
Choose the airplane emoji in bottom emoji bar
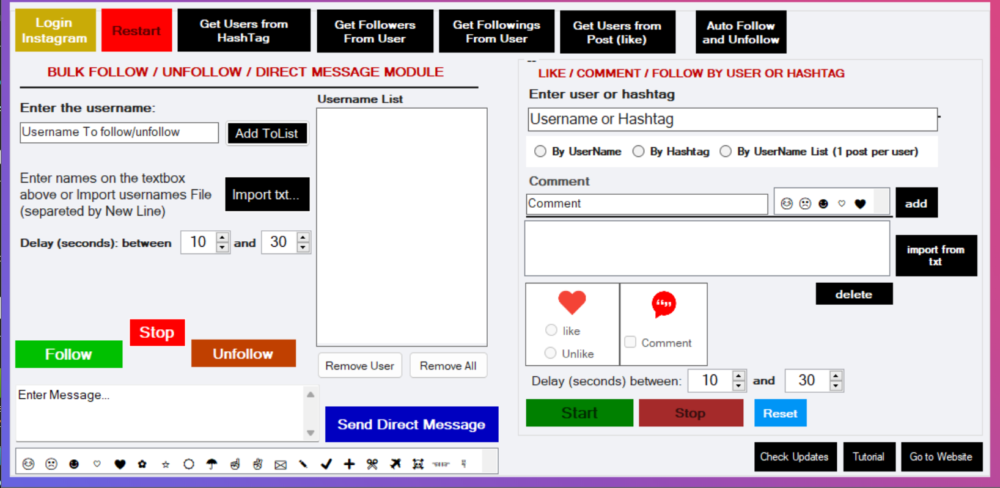point(395,464)
